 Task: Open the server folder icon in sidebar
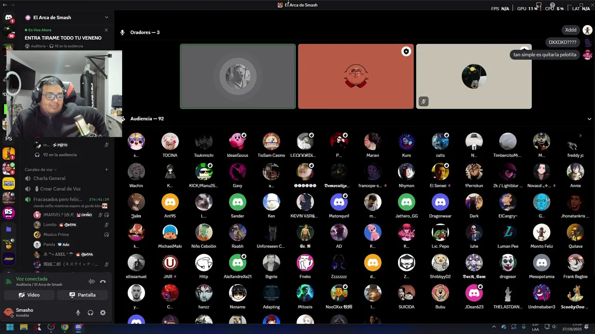[x=8, y=229]
